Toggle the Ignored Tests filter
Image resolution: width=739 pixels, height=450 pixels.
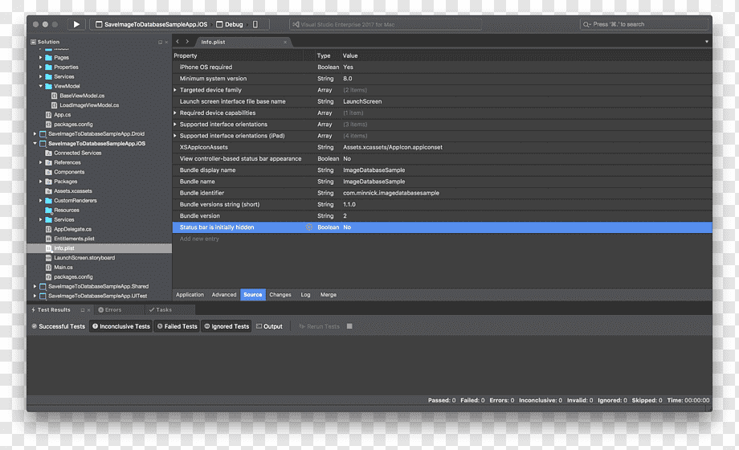[227, 326]
